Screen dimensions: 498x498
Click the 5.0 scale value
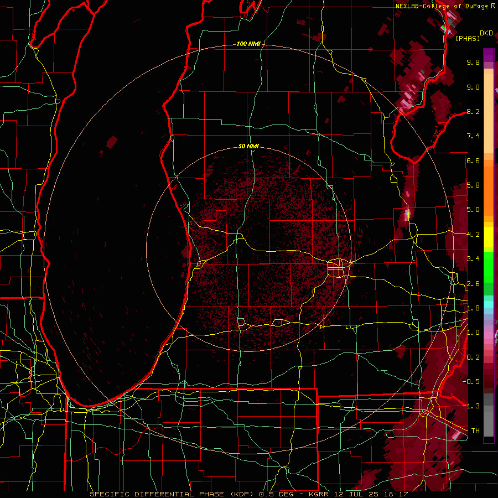(473, 210)
